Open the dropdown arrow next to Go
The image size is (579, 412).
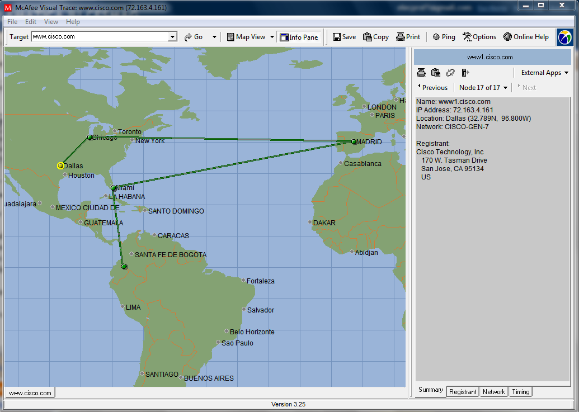(x=214, y=37)
